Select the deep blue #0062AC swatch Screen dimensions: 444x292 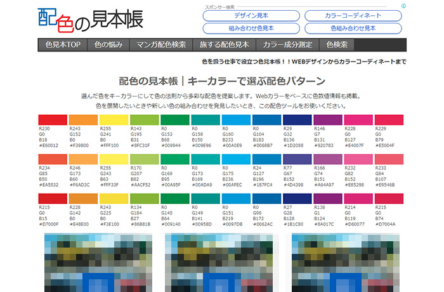coord(267,199)
